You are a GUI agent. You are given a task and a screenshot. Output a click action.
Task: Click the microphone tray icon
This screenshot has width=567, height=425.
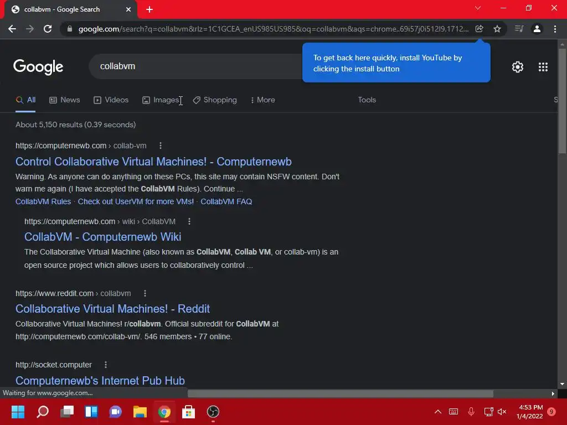click(x=471, y=412)
